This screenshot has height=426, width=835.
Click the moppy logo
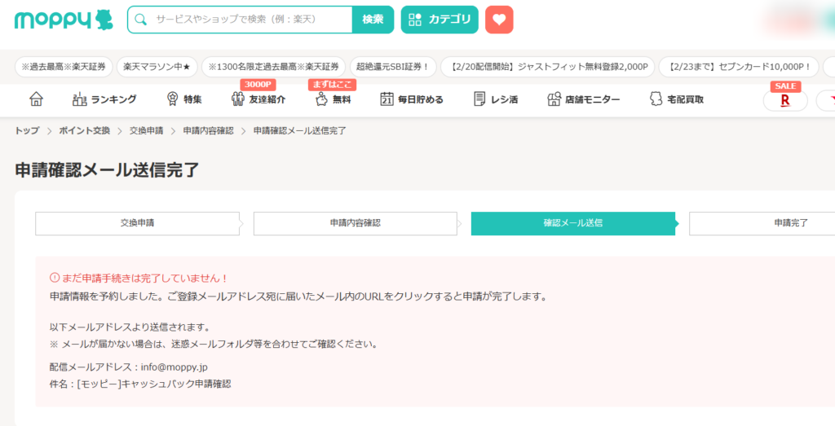click(64, 20)
